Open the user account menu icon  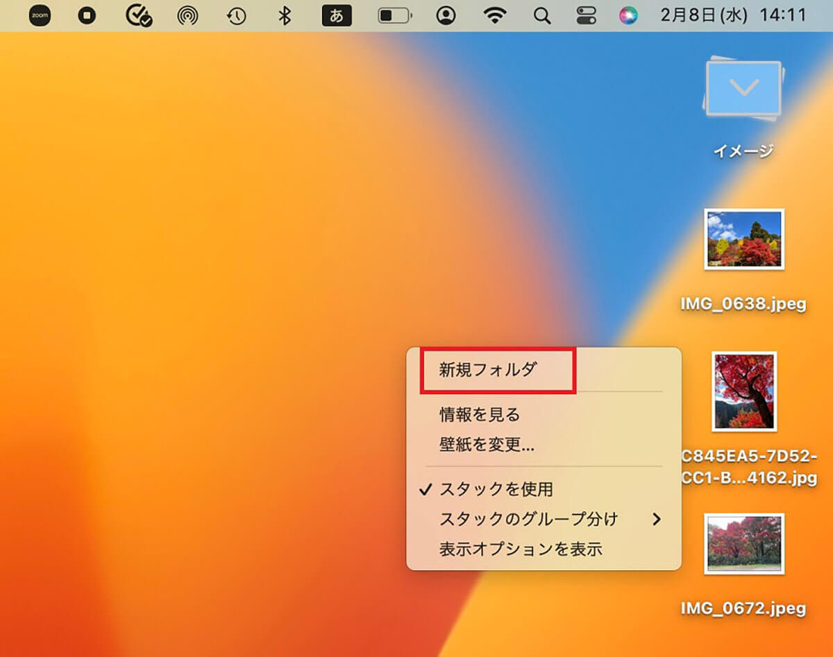[x=447, y=15]
